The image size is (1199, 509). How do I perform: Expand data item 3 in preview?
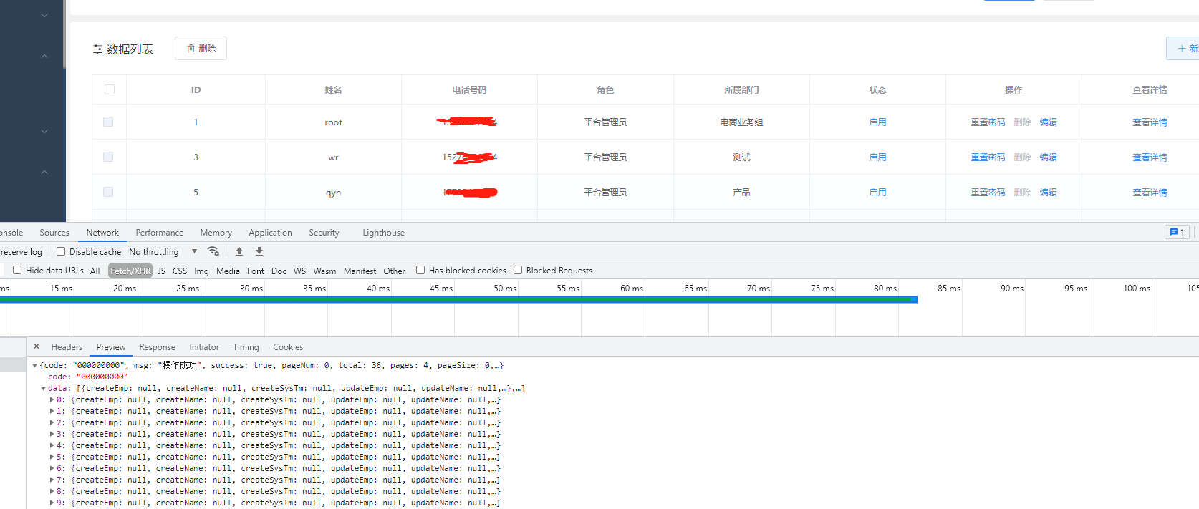pyautogui.click(x=52, y=434)
